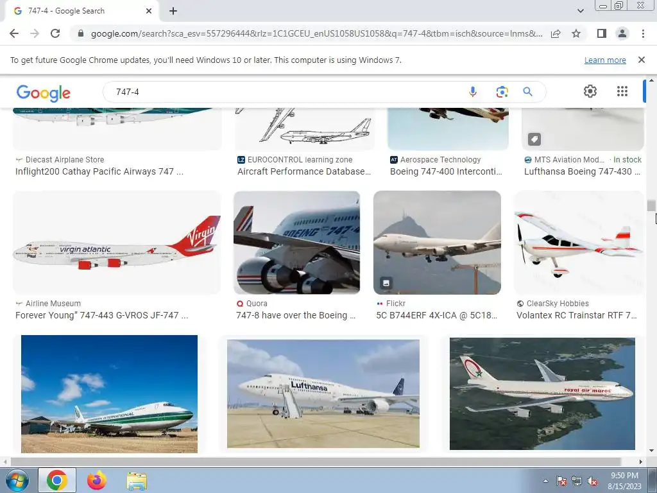The width and height of the screenshot is (657, 493).
Task: Open the Lufthansa 747 with stairs image
Action: pos(323,394)
